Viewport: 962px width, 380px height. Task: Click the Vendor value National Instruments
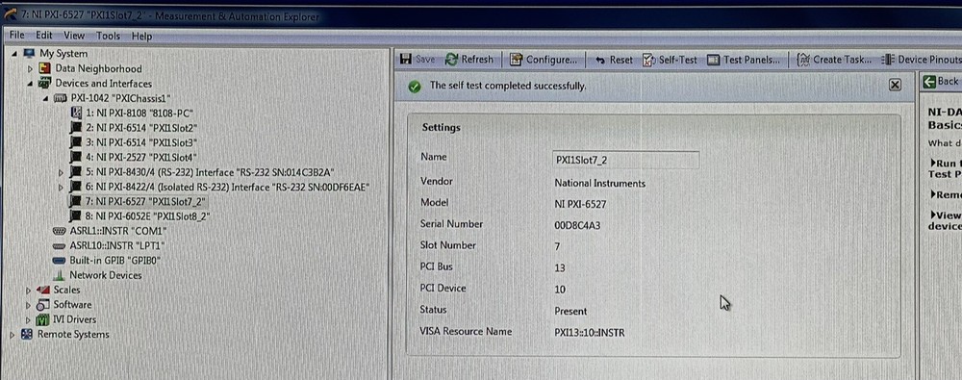click(599, 183)
